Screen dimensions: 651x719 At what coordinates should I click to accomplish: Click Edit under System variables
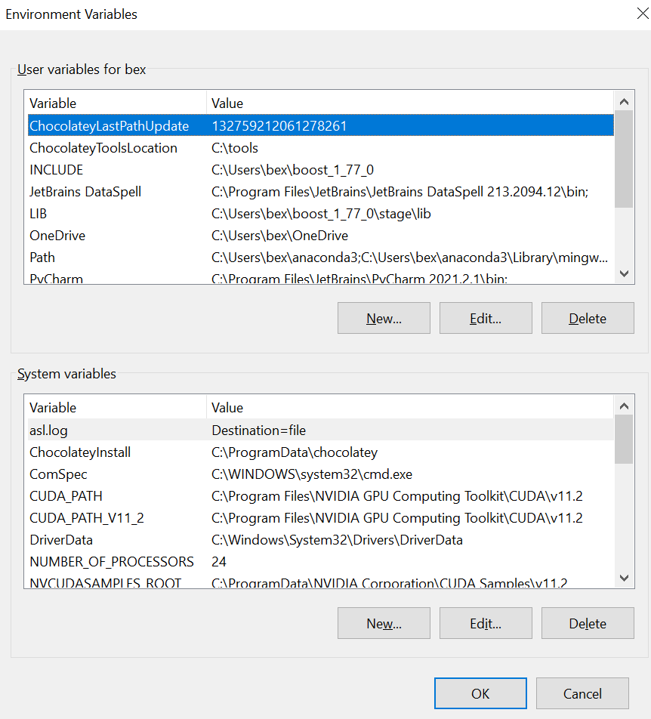485,623
